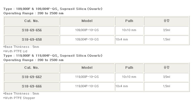Viewport: 193px width, 110px height.
Task: Click model 119,000F-10-QS cell
Action: click(87, 77)
